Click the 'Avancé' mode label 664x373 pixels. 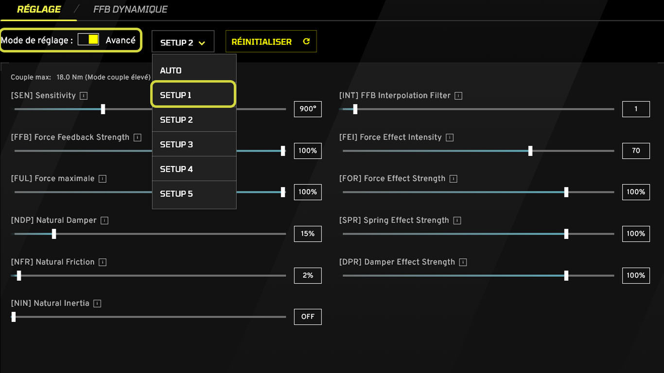click(121, 40)
